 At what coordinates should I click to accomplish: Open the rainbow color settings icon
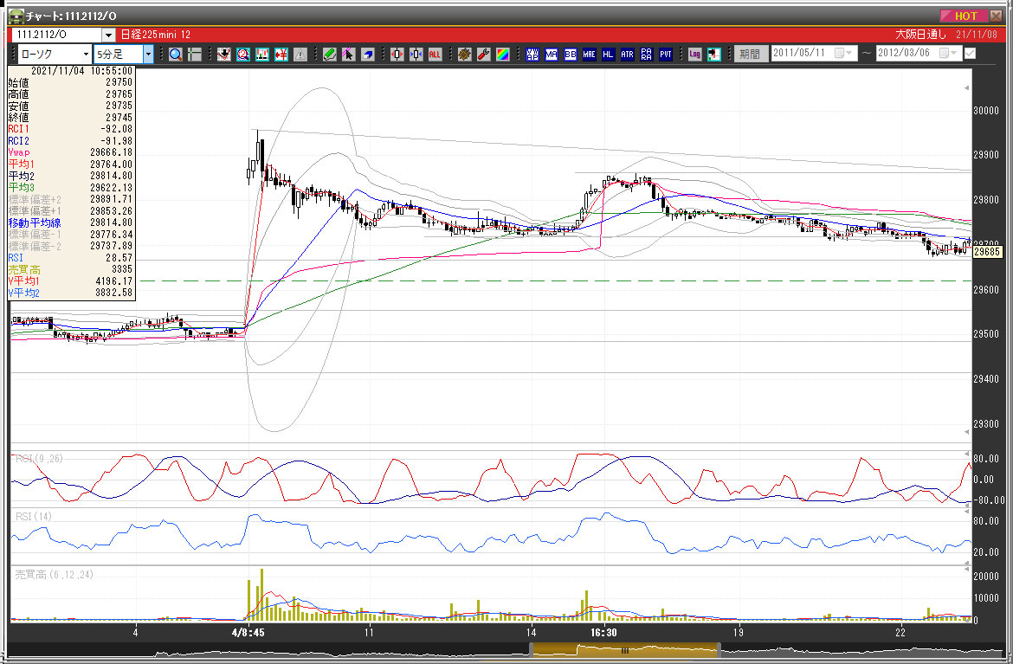pyautogui.click(x=502, y=55)
